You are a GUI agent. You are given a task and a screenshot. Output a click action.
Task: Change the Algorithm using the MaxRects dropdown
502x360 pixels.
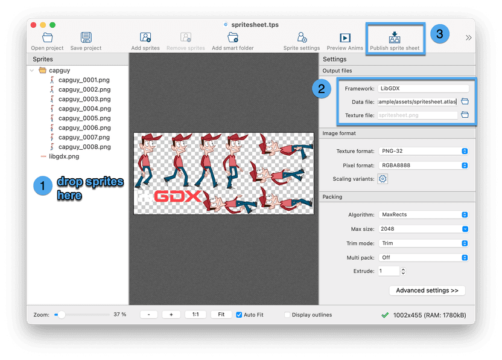click(424, 214)
